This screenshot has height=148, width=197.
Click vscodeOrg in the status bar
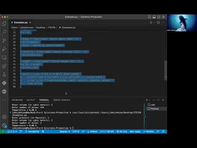click(x=32, y=132)
